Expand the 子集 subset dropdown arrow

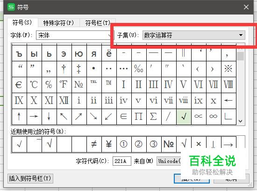tap(241, 35)
